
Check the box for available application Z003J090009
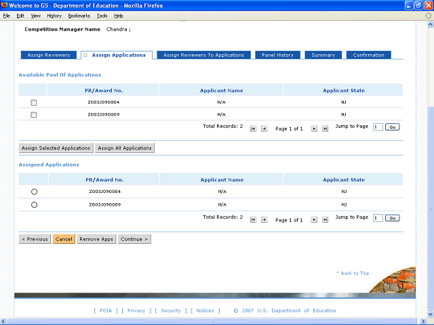click(x=34, y=114)
